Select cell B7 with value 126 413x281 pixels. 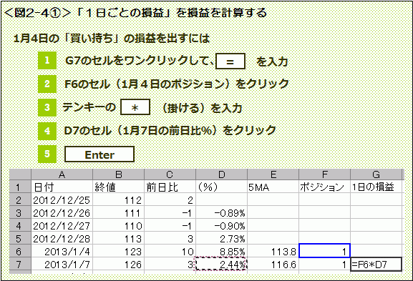(x=118, y=264)
